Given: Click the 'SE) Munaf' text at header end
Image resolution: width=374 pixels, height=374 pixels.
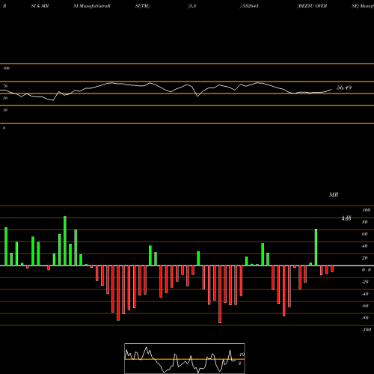Looking at the screenshot, I should [363, 6].
